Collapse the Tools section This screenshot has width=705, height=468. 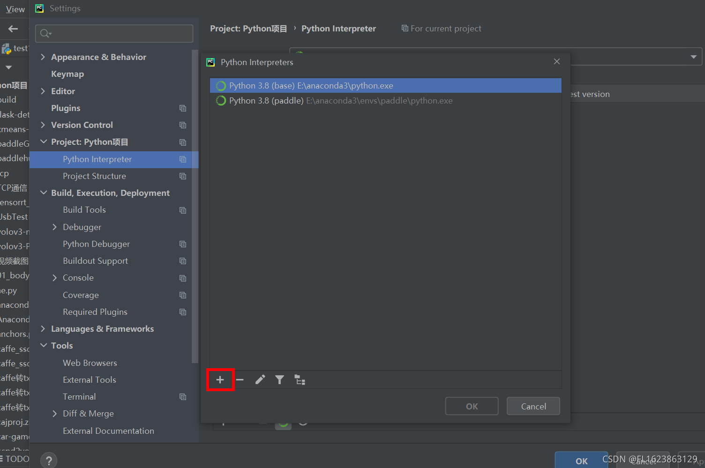[x=43, y=346]
